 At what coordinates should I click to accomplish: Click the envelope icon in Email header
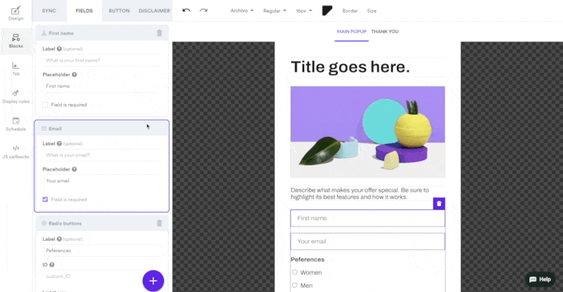tap(44, 128)
